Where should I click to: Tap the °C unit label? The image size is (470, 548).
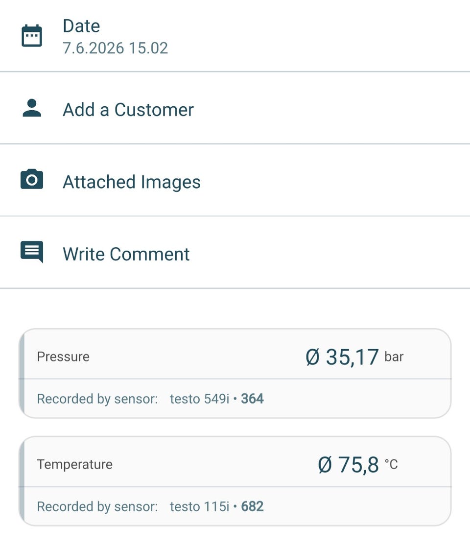[x=391, y=464]
